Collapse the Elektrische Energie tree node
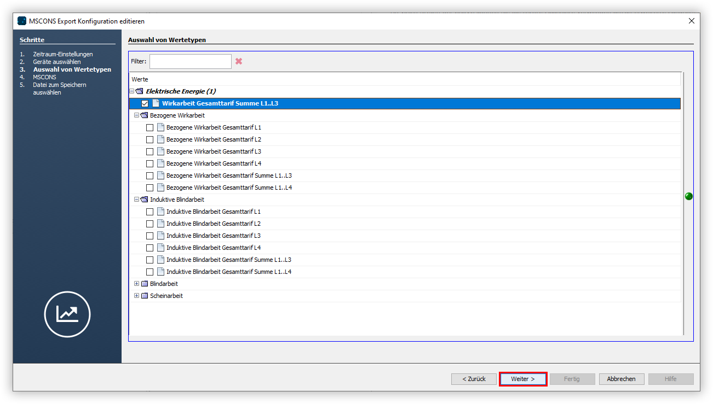 [131, 91]
